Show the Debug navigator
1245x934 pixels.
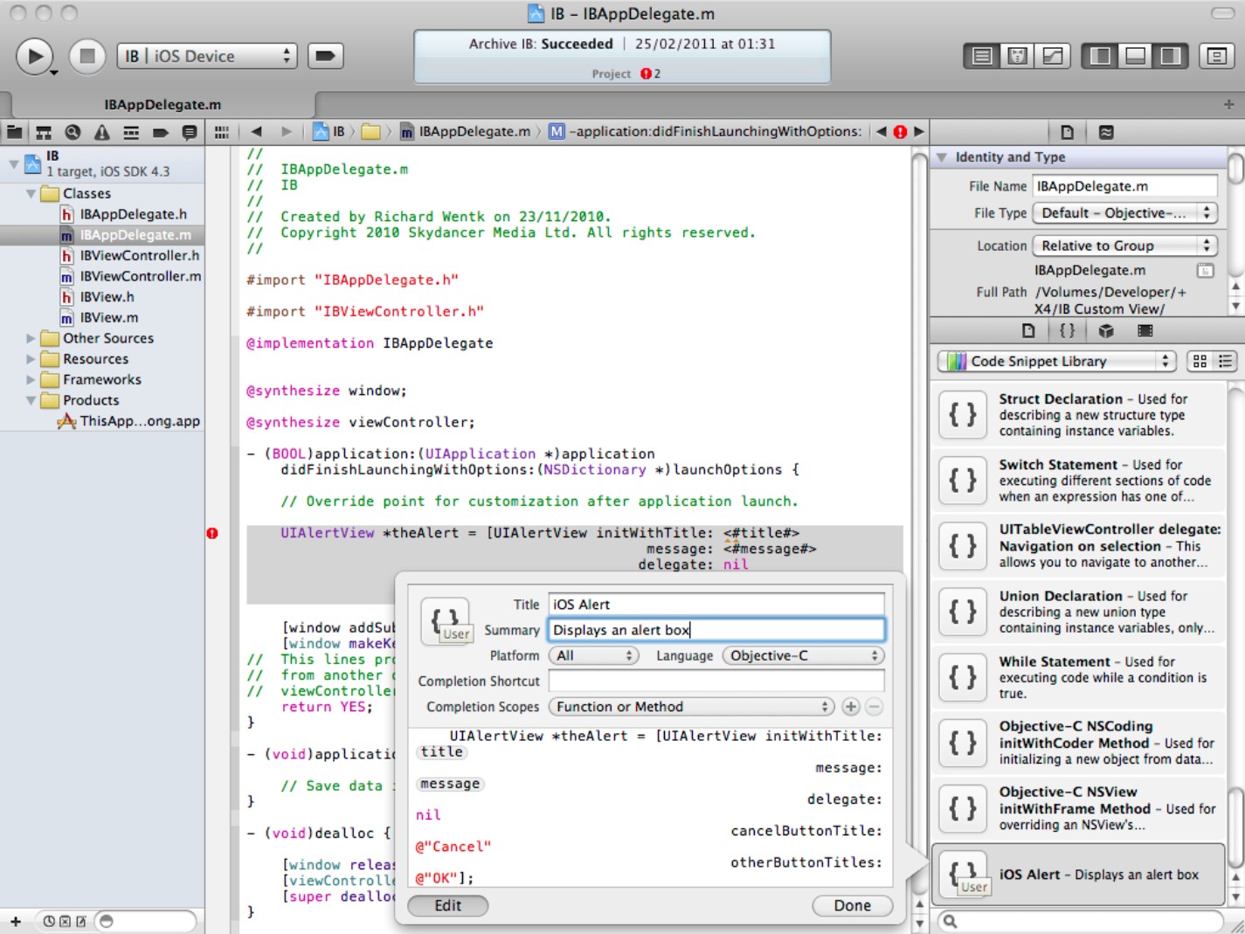[x=131, y=132]
